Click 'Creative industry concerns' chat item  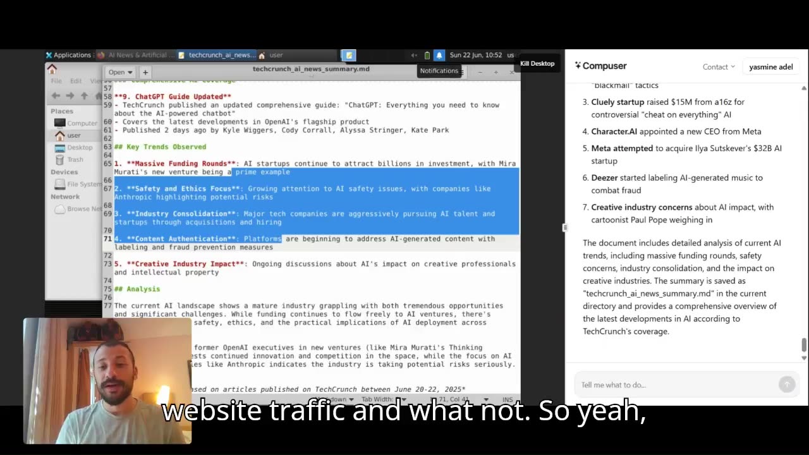click(641, 207)
